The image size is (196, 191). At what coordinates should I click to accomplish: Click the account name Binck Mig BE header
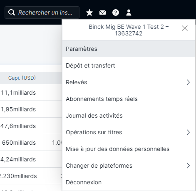[x=129, y=30]
